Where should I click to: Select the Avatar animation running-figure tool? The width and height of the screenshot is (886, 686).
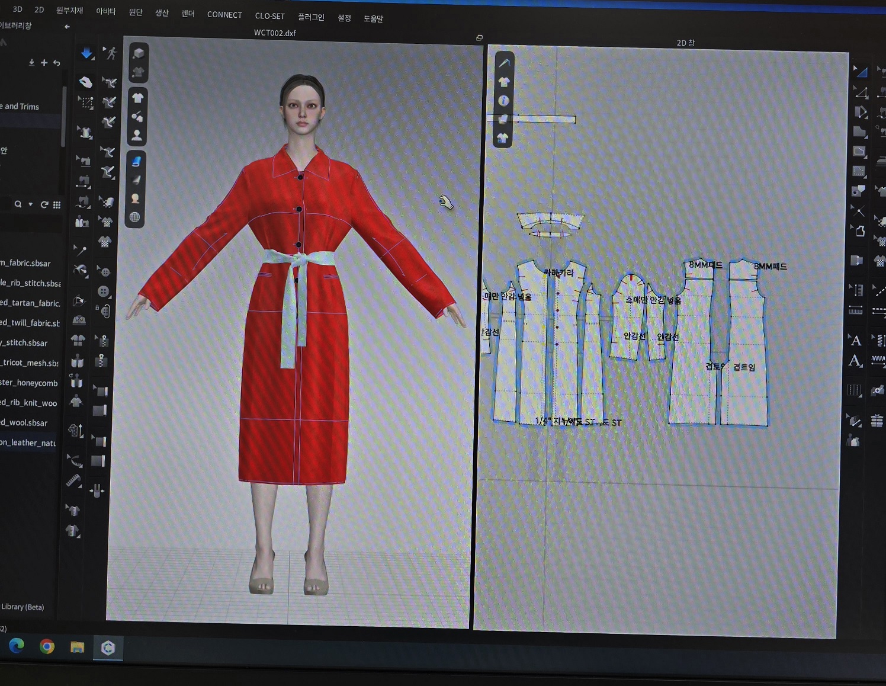(110, 53)
